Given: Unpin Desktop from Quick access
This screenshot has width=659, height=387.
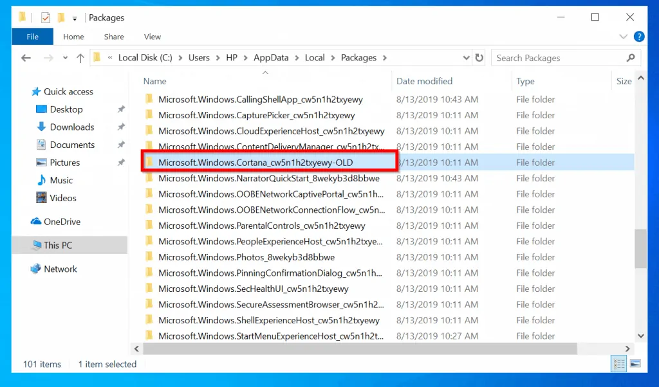Looking at the screenshot, I should pos(120,109).
